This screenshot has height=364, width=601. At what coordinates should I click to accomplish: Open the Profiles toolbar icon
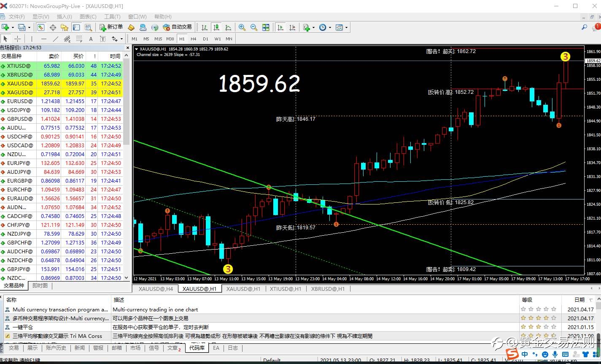22,27
